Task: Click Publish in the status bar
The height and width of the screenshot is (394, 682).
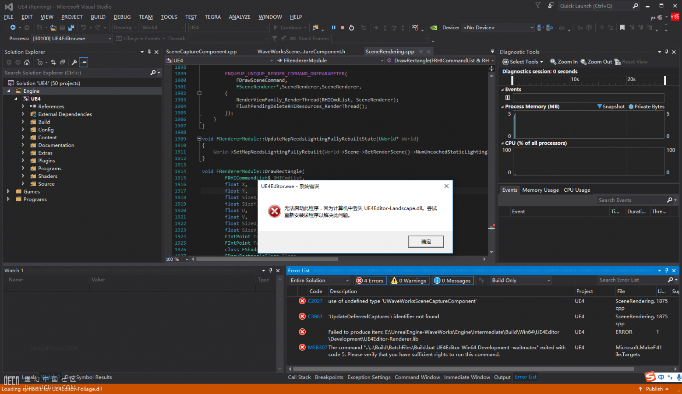Action: 654,389
